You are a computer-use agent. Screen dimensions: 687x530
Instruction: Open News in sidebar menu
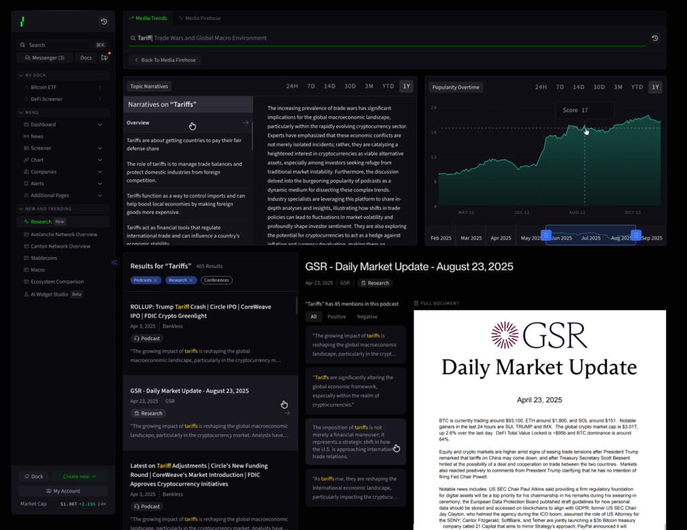point(37,136)
